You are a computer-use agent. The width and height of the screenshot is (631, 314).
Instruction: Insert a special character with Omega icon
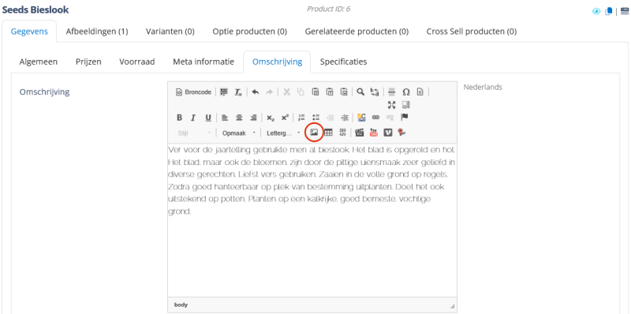tap(406, 92)
